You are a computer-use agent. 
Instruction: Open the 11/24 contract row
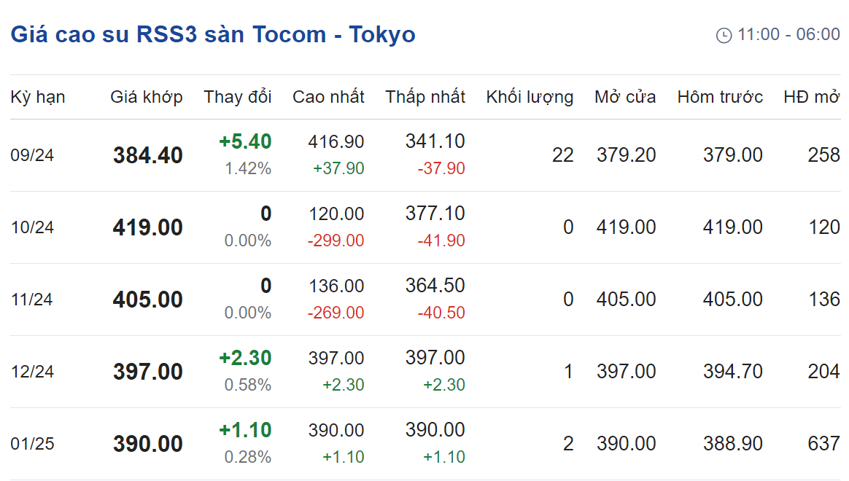(x=425, y=300)
